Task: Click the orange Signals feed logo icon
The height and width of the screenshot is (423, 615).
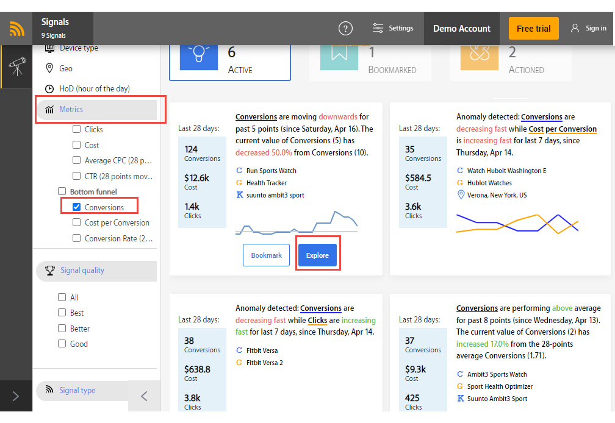Action: [16, 29]
